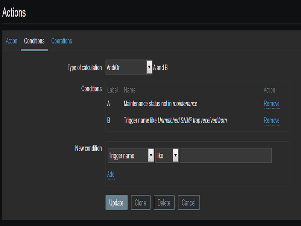Expand the And/Or calculation type dropdown

[x=129, y=68]
